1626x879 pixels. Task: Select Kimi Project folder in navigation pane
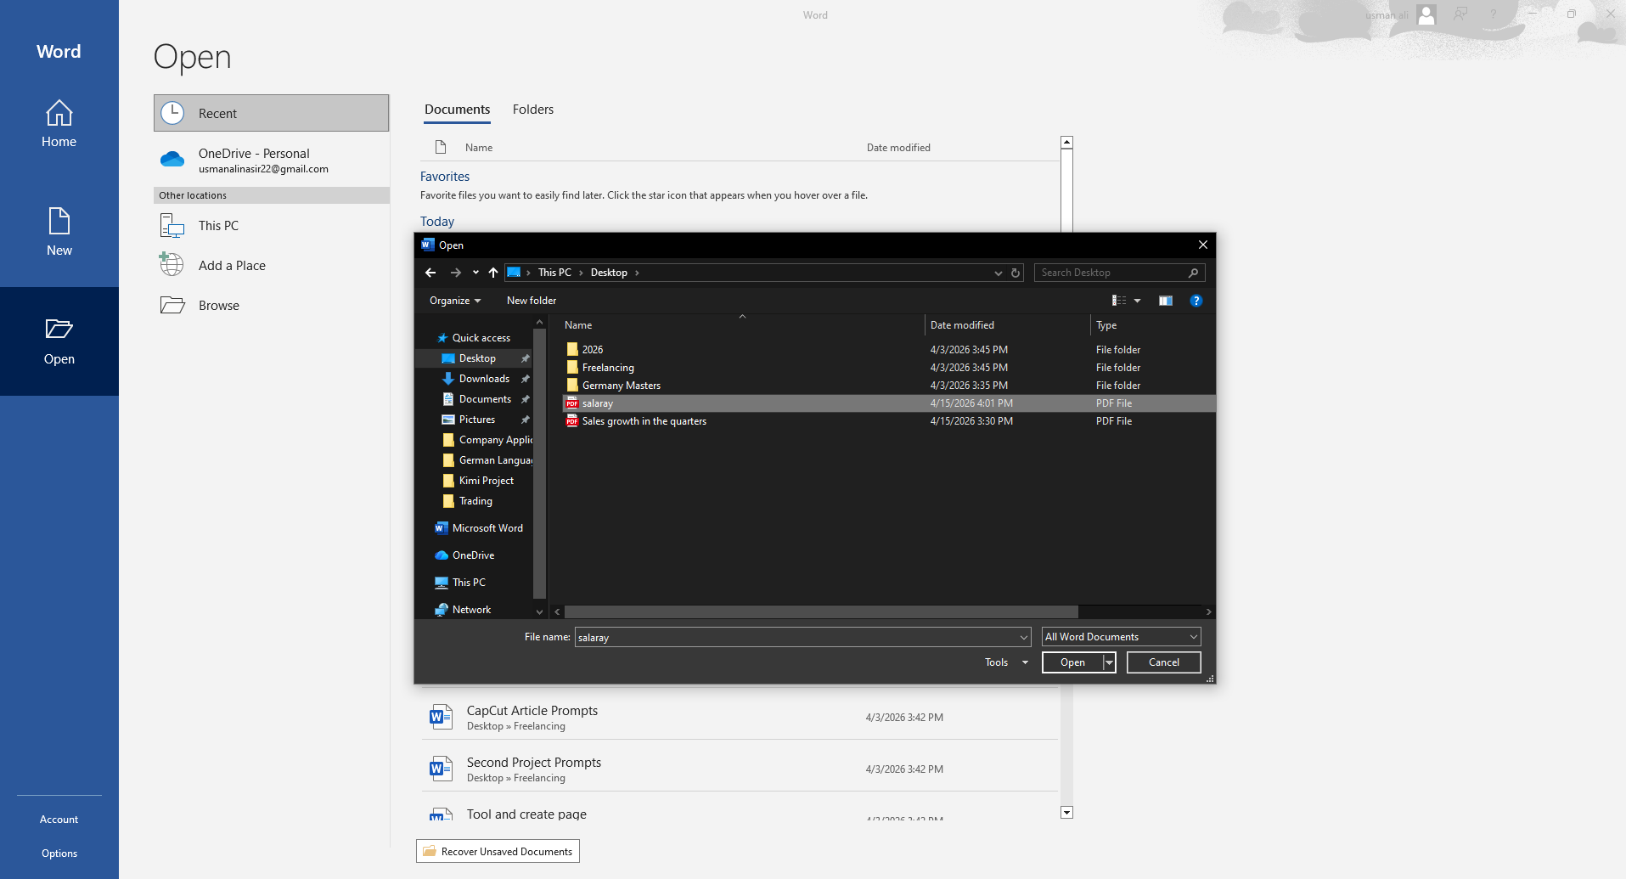click(486, 481)
